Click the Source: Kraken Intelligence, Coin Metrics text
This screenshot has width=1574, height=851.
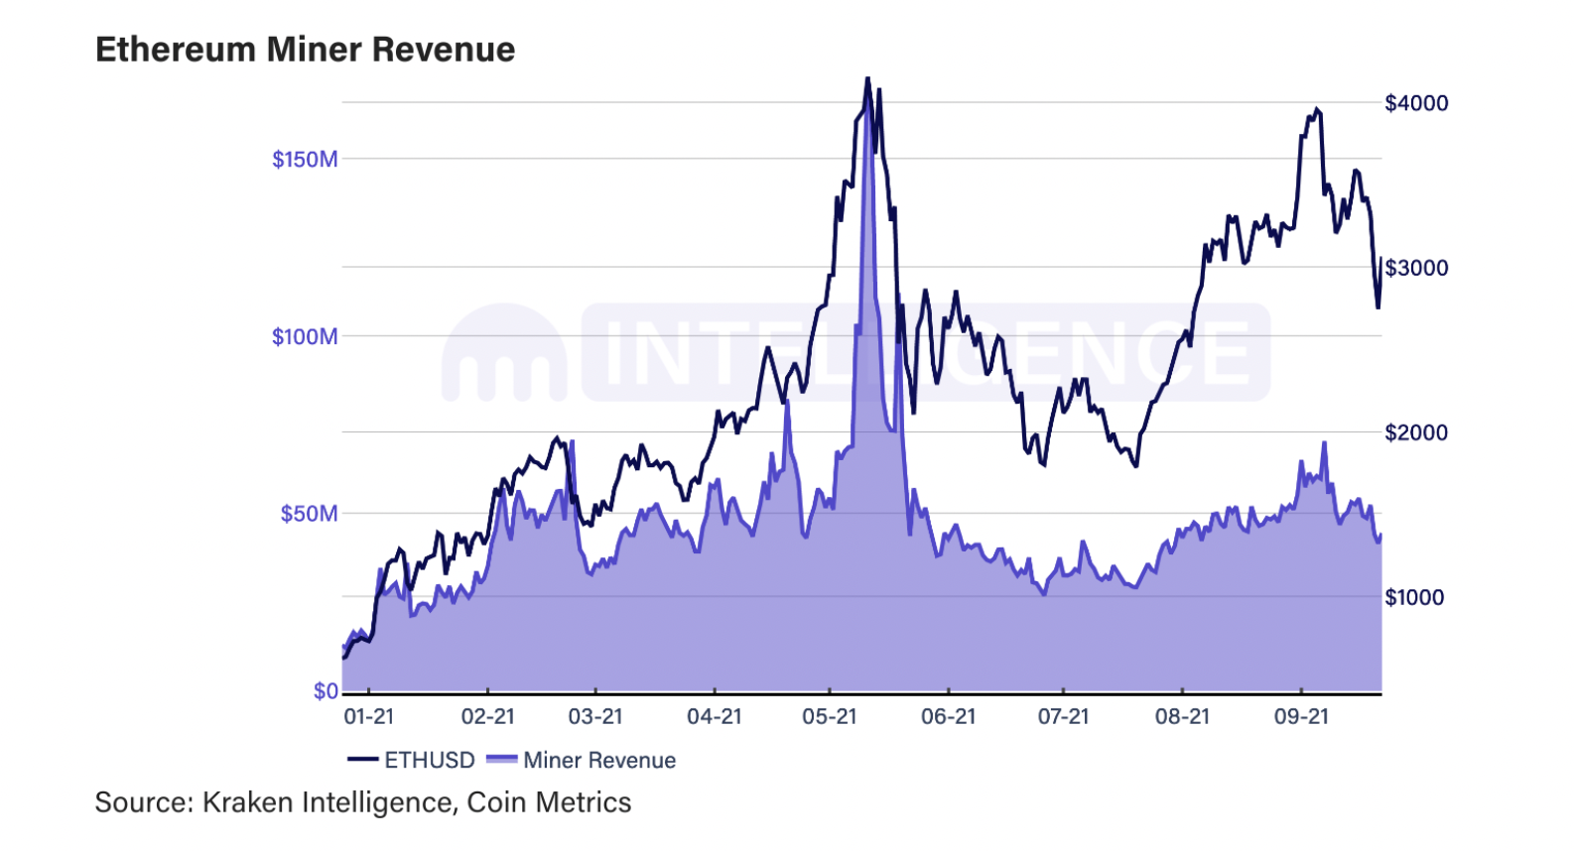[363, 801]
